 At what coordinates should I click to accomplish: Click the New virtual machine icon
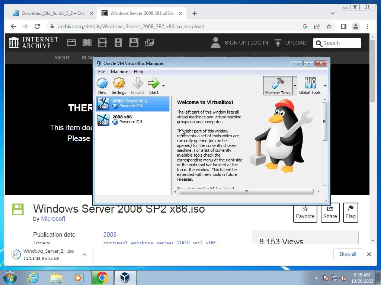pyautogui.click(x=102, y=86)
